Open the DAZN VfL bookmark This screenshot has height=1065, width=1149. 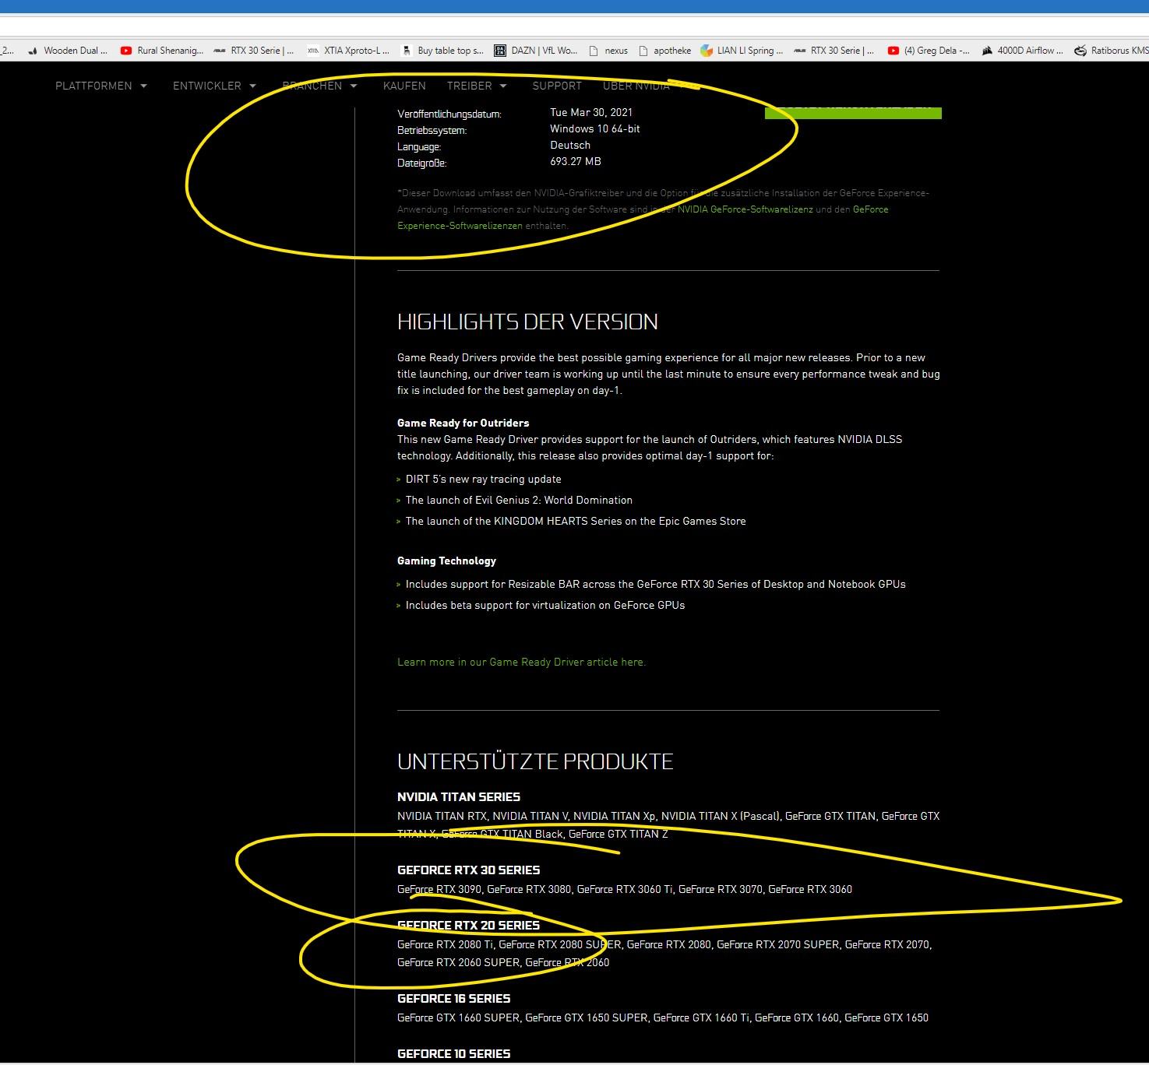tap(536, 51)
